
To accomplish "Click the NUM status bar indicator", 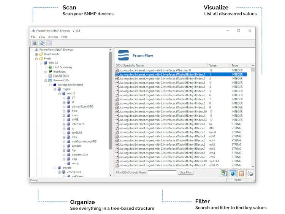I will coord(238,180).
